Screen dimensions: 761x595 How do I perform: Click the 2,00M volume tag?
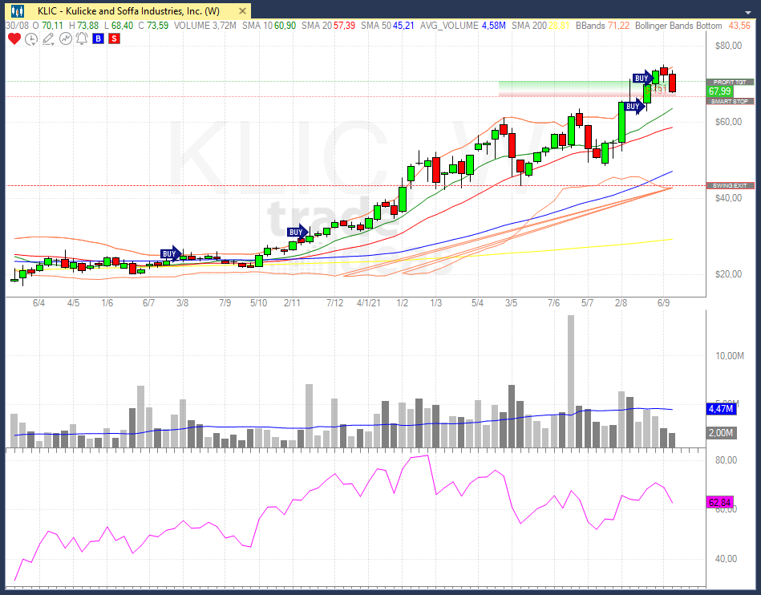coord(721,432)
